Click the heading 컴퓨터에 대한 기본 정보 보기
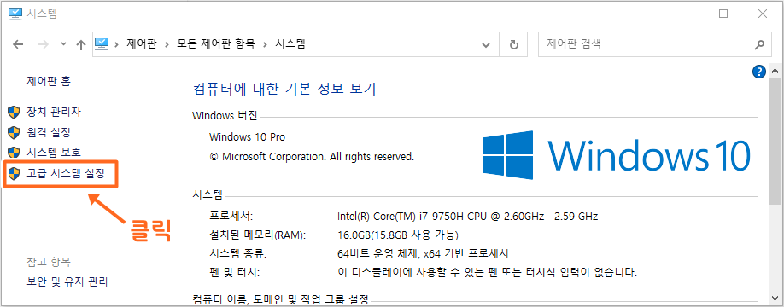Image resolution: width=784 pixels, height=307 pixels. point(284,89)
